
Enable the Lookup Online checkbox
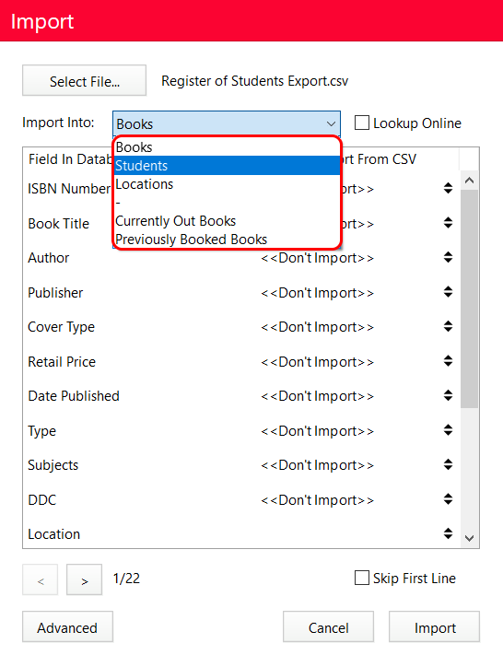pos(362,123)
